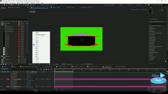Click the blue timeline current timecode
Viewport: 168px width, 94px height.
pos(5,69)
